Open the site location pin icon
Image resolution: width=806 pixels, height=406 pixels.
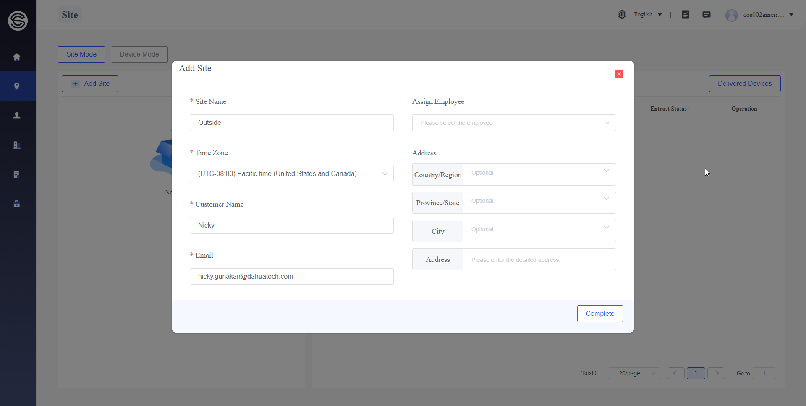[x=17, y=86]
